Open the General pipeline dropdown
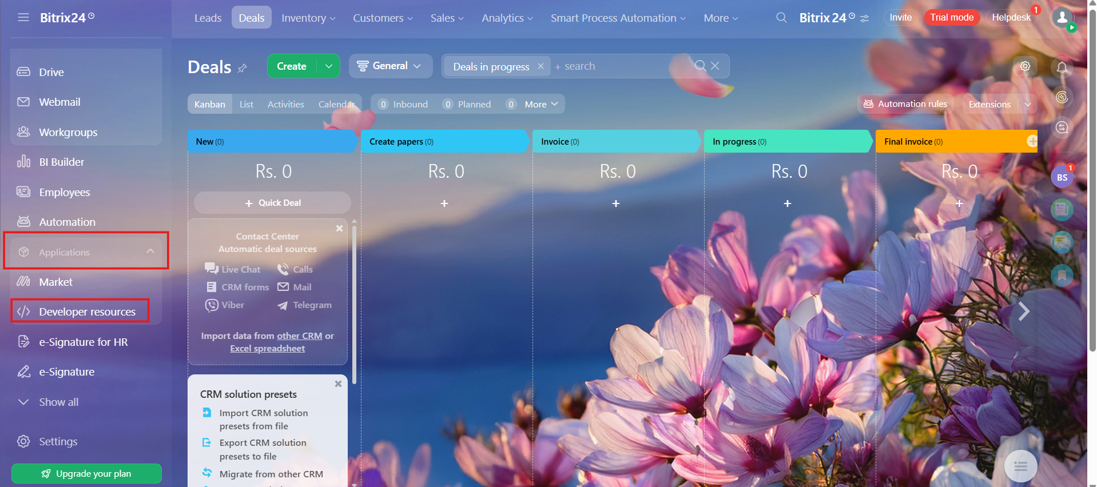Image resolution: width=1097 pixels, height=487 pixels. pyautogui.click(x=389, y=66)
